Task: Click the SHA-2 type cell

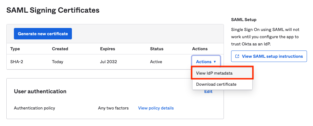Action: 17,62
